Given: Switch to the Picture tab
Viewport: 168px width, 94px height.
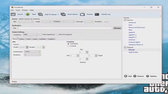Looking at the screenshot, I should [x=15, y=39].
